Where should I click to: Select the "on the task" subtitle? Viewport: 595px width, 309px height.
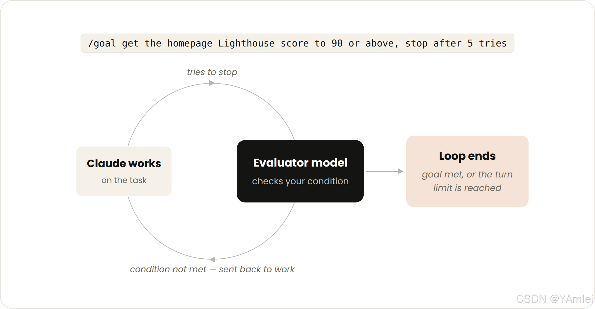pos(124,180)
